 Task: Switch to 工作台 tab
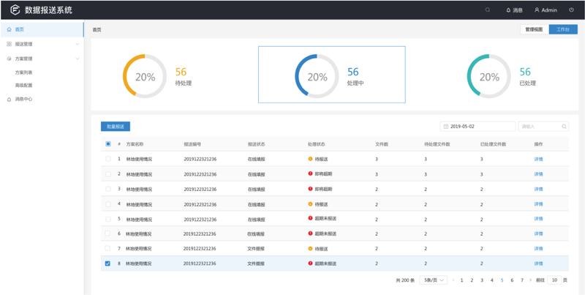point(563,29)
